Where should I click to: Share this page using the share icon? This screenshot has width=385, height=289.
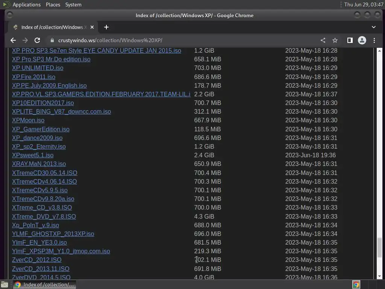click(x=323, y=40)
